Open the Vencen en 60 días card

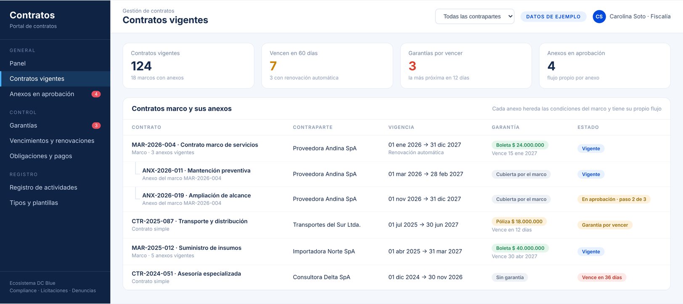[x=327, y=66]
